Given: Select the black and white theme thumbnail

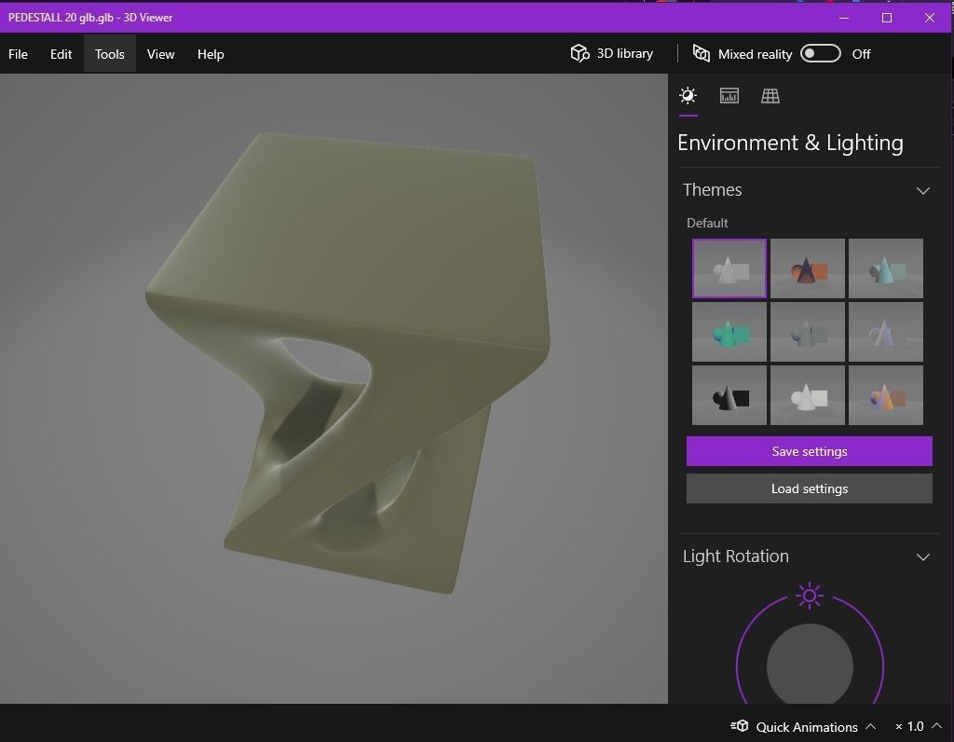Looking at the screenshot, I should (729, 395).
